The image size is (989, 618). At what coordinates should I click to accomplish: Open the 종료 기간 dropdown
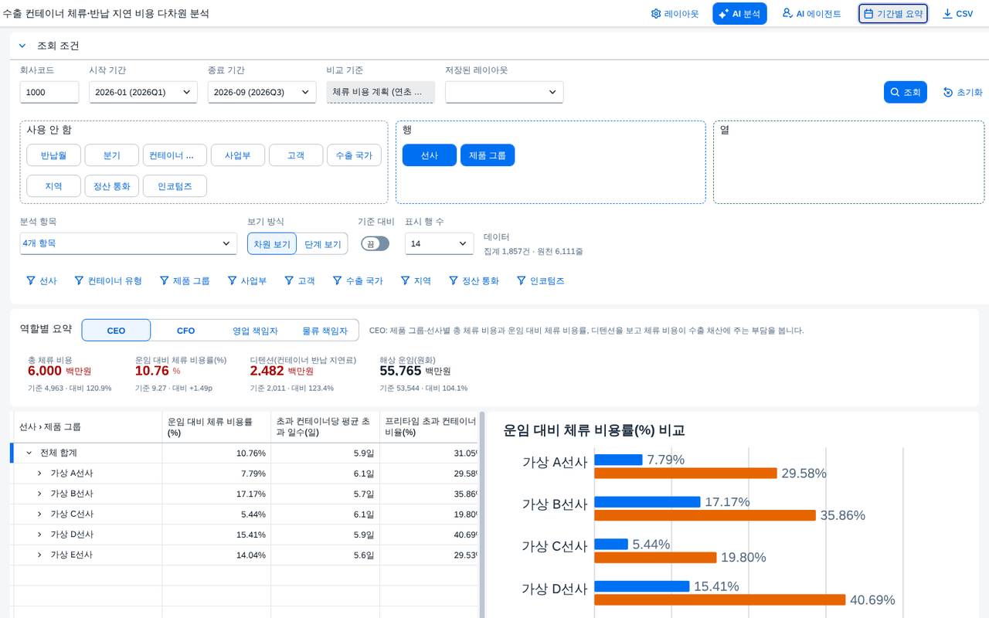(262, 92)
